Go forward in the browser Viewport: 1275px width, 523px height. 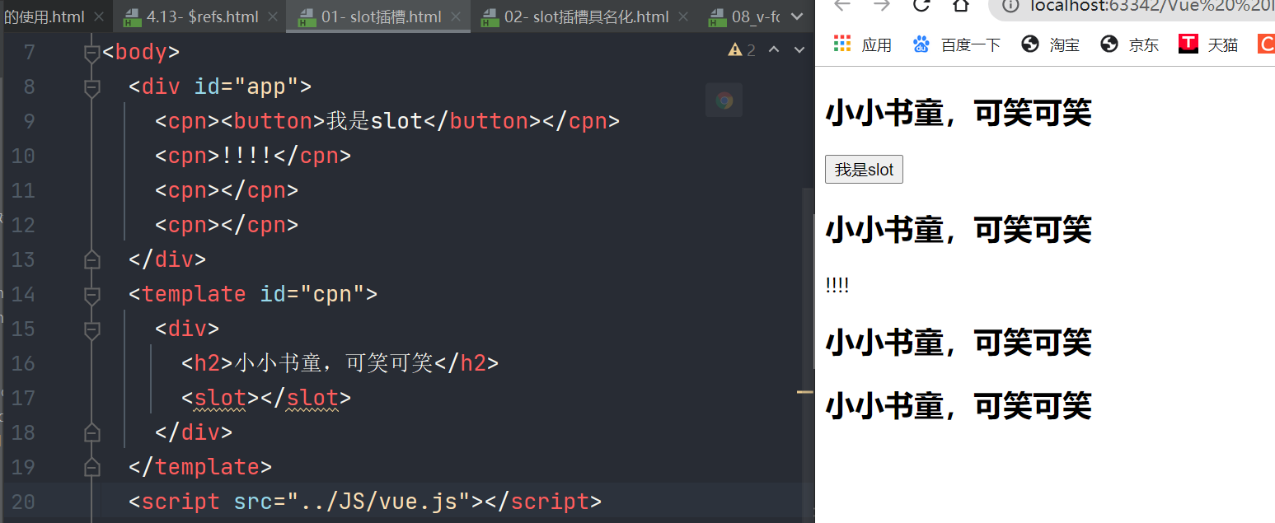tap(881, 6)
